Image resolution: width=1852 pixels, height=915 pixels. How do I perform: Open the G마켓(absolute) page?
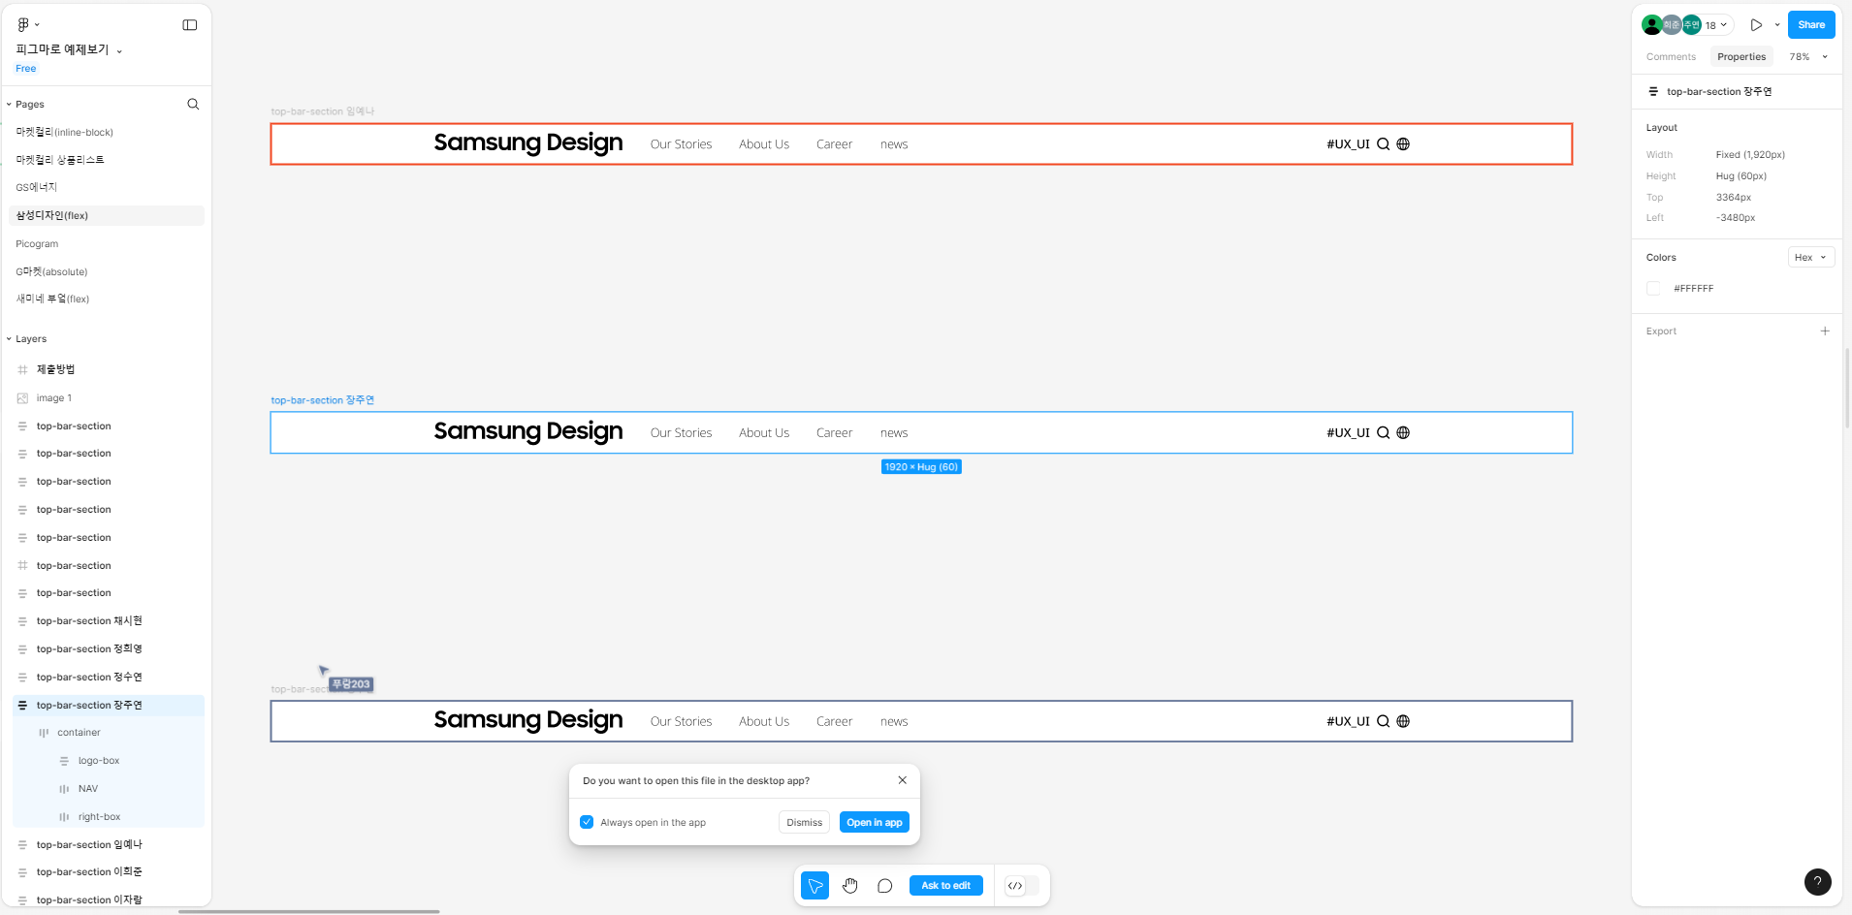(x=51, y=271)
